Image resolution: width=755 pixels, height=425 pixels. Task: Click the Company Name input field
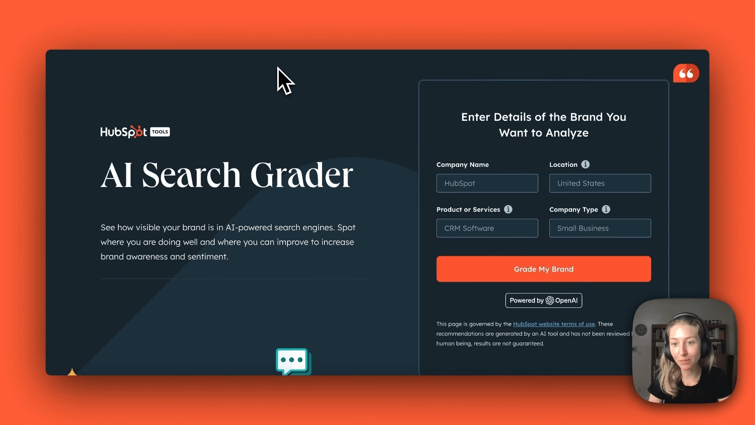pos(487,183)
